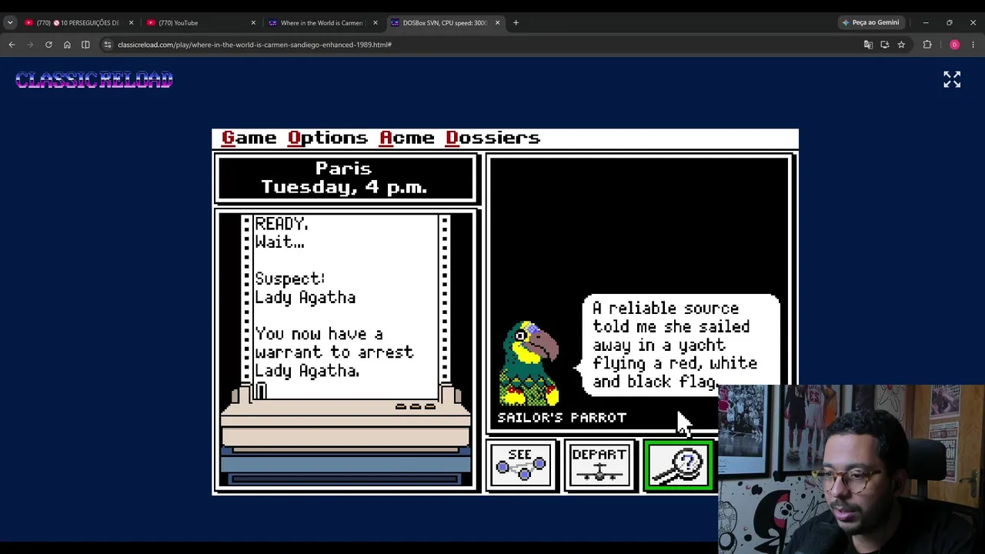Click the SAILOR'S PARROT label
Screen dimensions: 985x554
[562, 417]
